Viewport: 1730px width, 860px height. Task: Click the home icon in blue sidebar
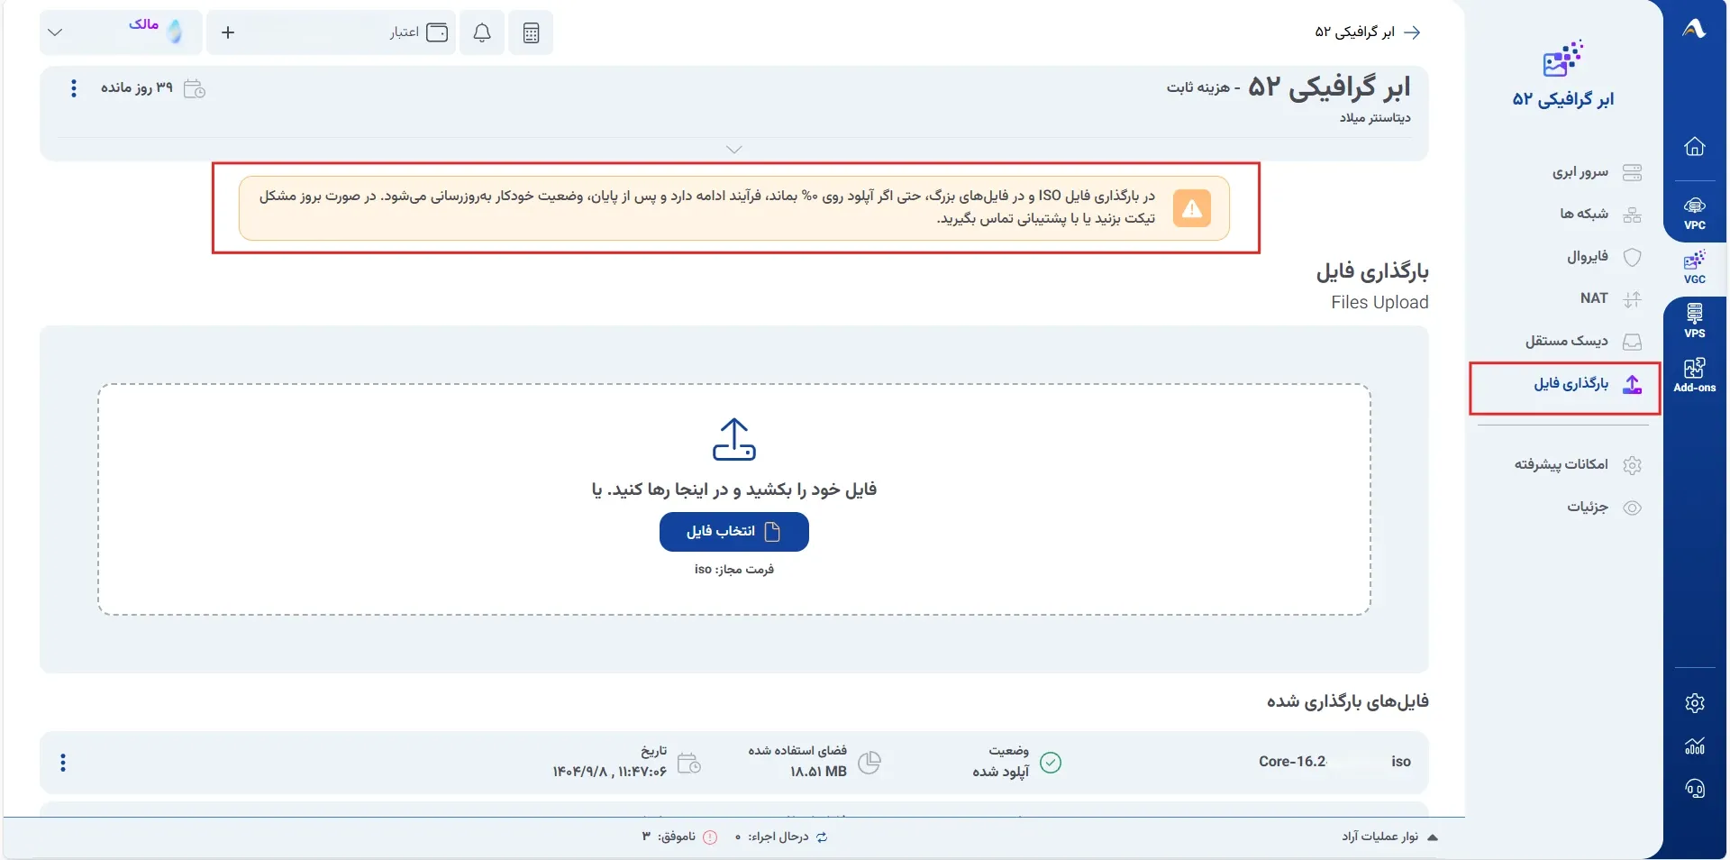click(x=1695, y=146)
